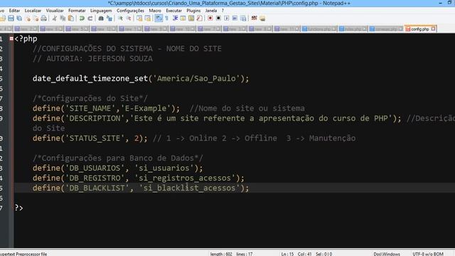This screenshot has height=256, width=455.
Task: Open the Localizar menu
Action: coord(33,11)
